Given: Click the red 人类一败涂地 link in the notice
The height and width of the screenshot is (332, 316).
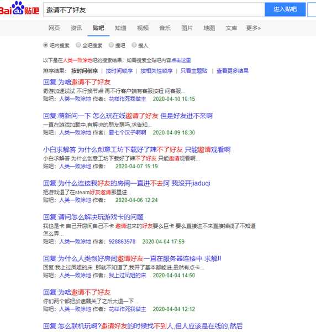Looking at the screenshot, I should pos(78,60).
